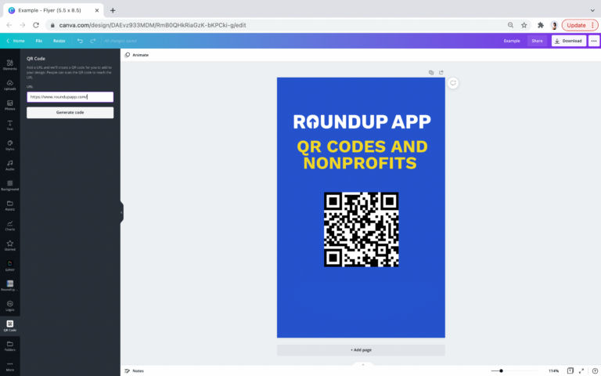
Task: Open the Background panel
Action: [10, 186]
